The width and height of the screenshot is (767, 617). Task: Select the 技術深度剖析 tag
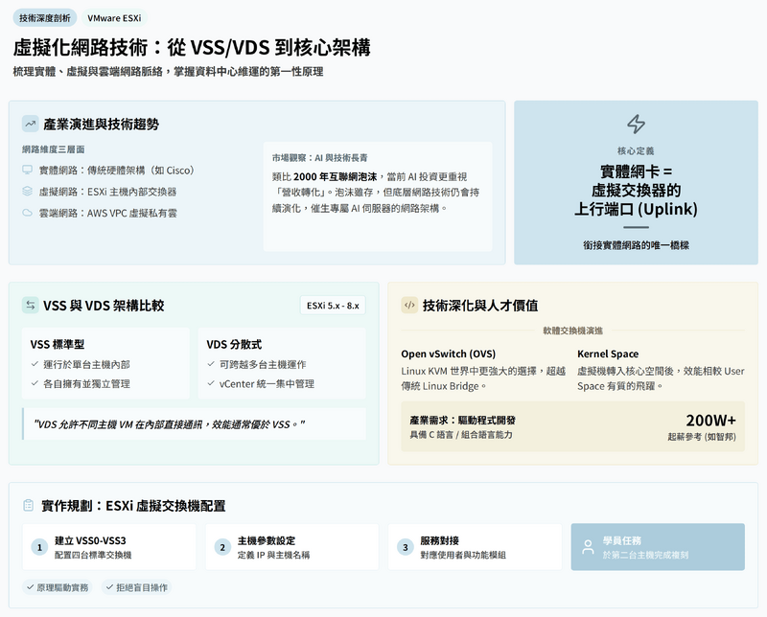point(42,17)
